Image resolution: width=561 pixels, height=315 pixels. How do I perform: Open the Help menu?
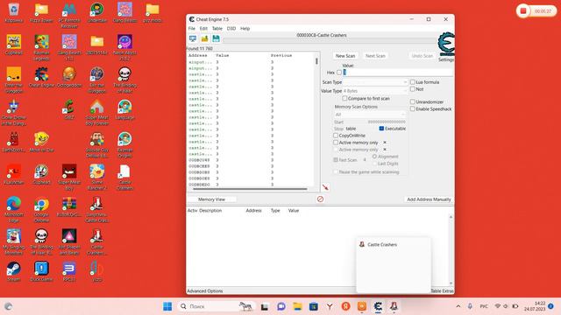click(245, 29)
